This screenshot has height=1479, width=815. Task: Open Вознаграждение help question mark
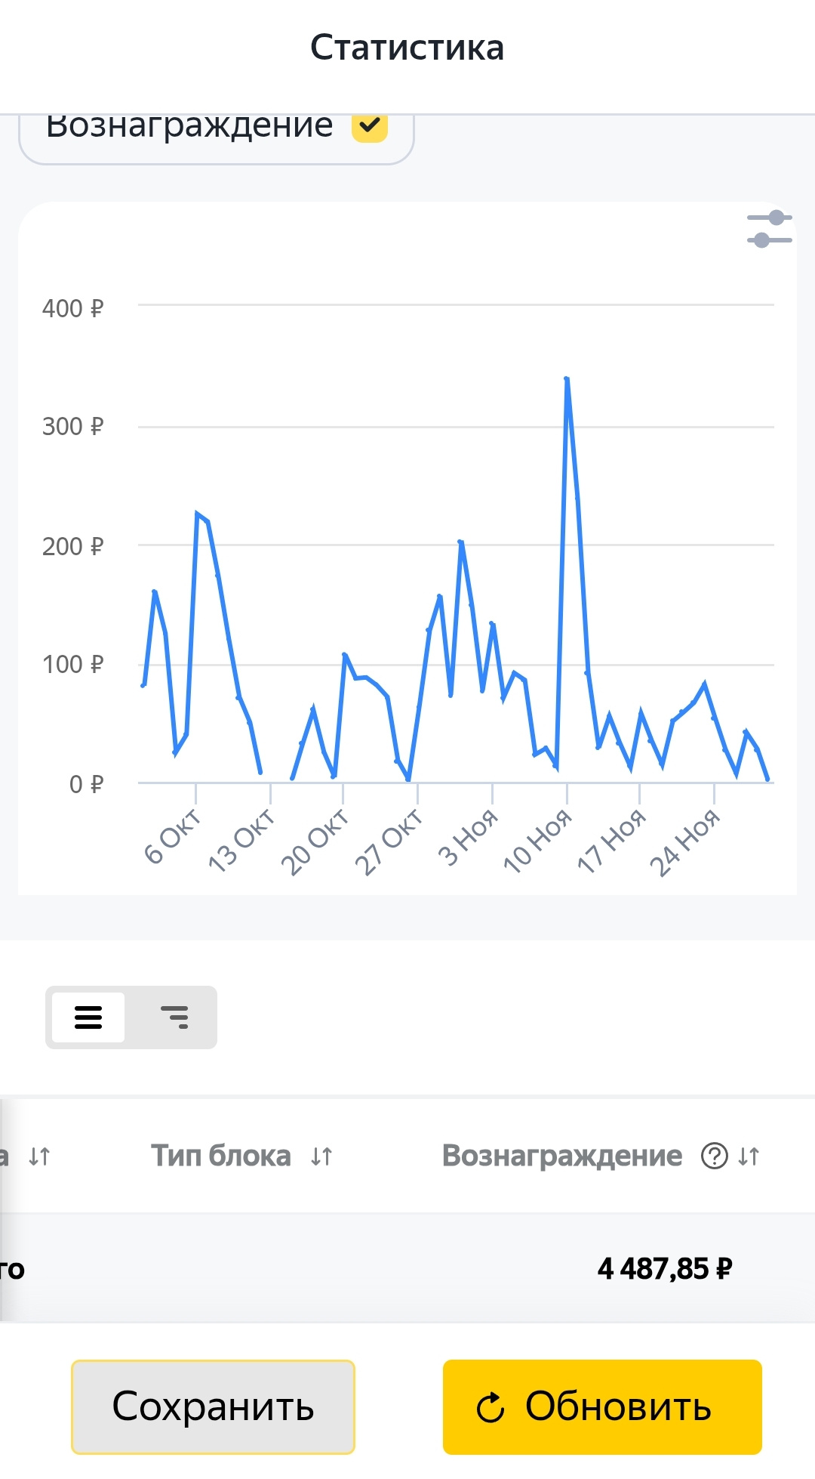714,1156
